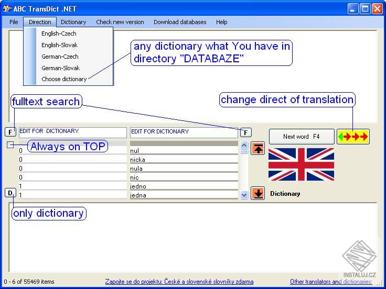
Task: Click the left EDIT FOR DICTIONARY field
Action: click(72, 132)
